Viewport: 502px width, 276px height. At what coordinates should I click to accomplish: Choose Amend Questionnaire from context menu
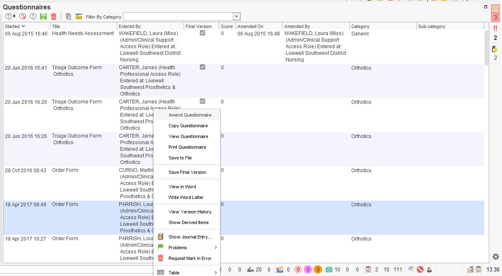[187, 115]
